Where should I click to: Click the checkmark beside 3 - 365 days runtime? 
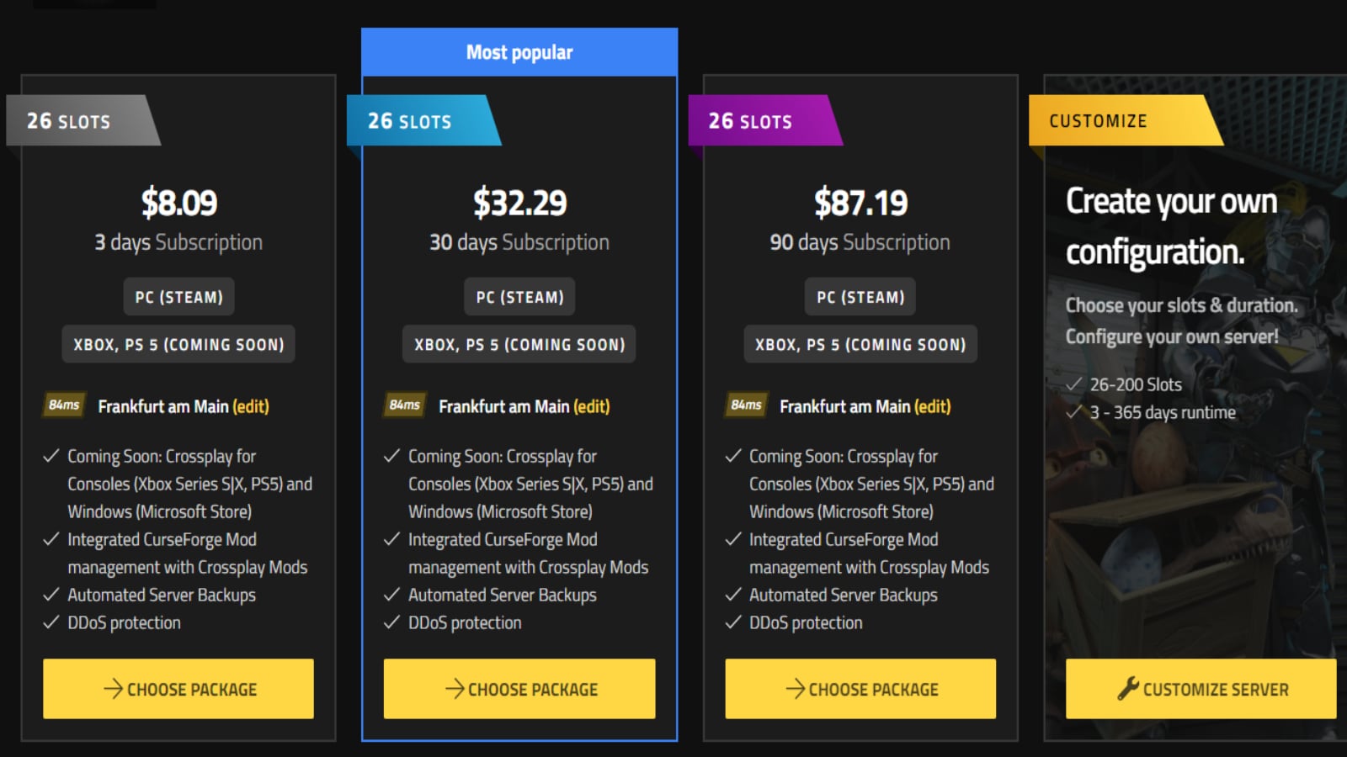point(1071,412)
